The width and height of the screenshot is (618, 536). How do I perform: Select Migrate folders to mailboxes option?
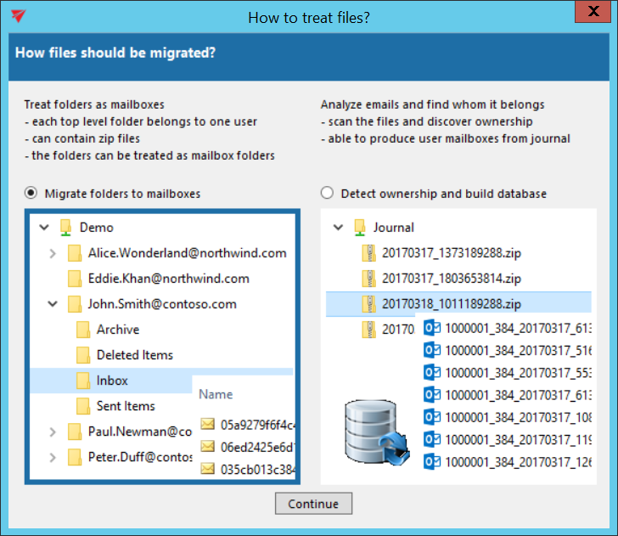31,194
